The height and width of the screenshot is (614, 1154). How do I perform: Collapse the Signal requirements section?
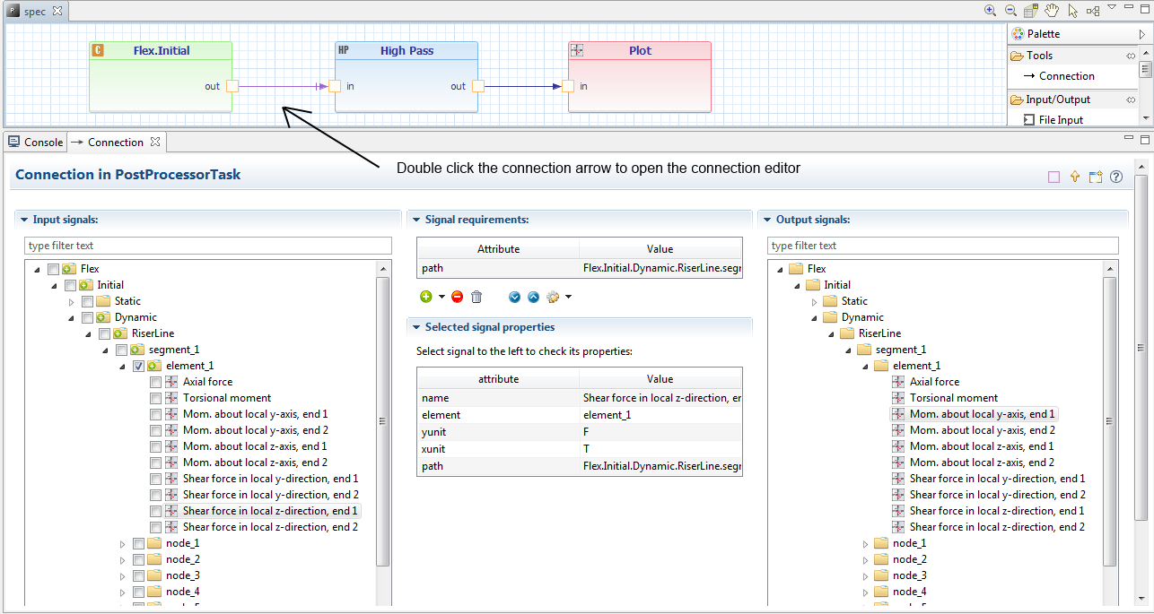[415, 219]
